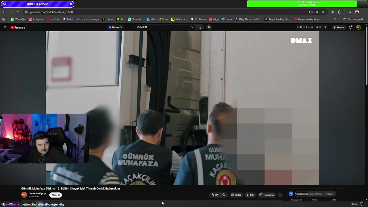Open the Brave shield icon

(x=333, y=12)
